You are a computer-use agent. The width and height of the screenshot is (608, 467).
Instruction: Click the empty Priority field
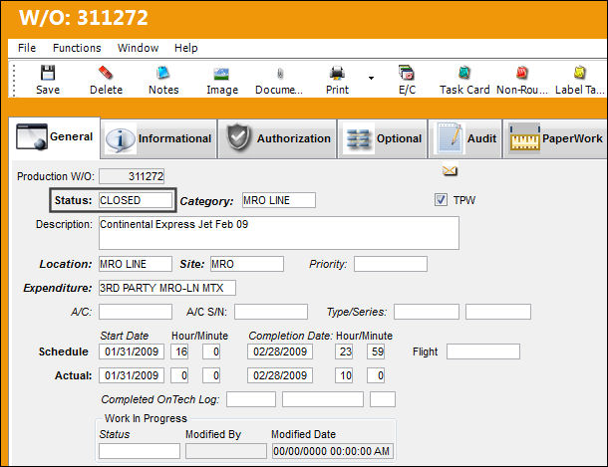(x=391, y=264)
